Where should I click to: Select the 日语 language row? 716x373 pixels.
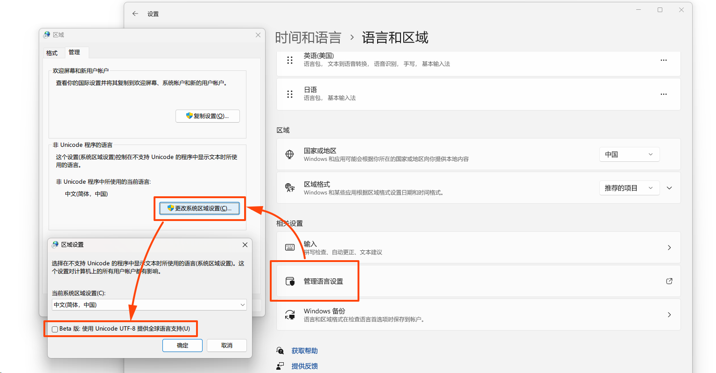click(478, 94)
